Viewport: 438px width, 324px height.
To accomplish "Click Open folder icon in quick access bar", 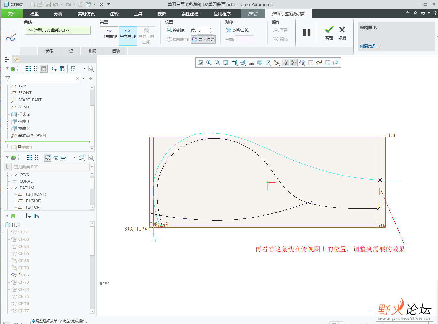I will (40, 4).
